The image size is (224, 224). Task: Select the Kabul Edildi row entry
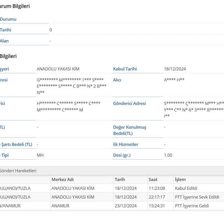(x=186, y=188)
